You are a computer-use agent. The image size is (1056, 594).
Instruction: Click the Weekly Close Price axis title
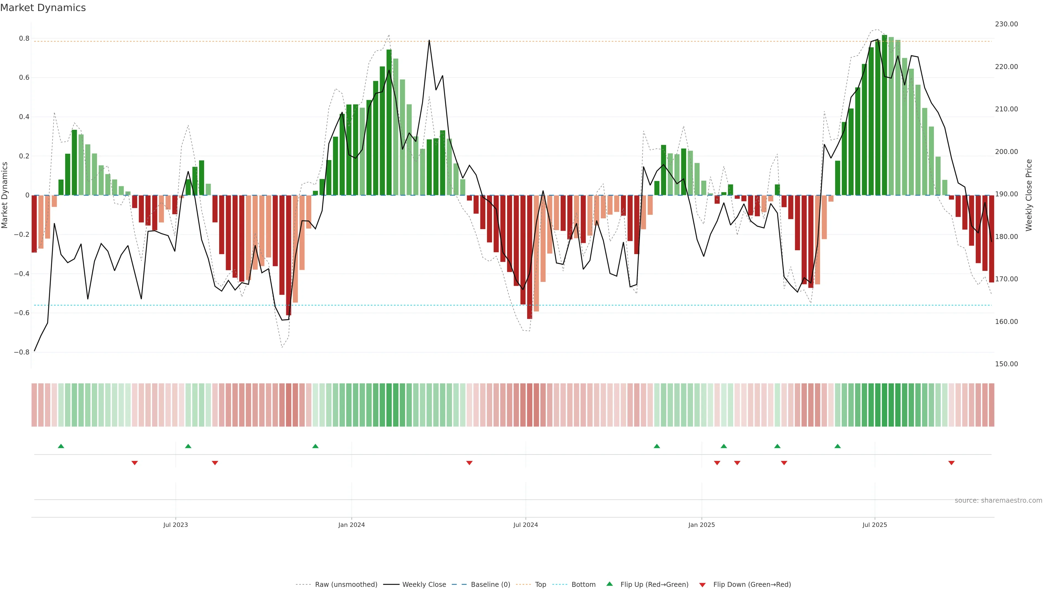click(1029, 195)
